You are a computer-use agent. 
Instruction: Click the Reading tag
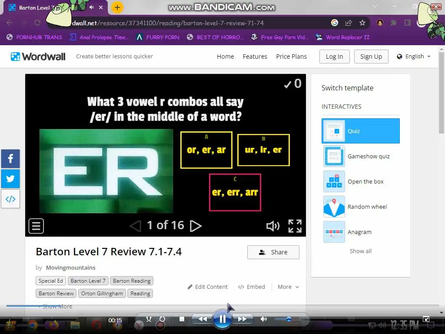[140, 294]
